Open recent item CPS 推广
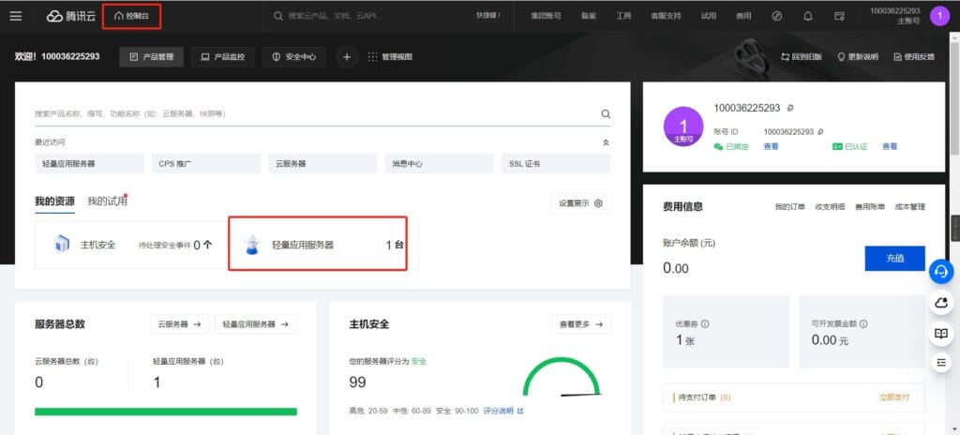Image resolution: width=960 pixels, height=435 pixels. (x=205, y=164)
